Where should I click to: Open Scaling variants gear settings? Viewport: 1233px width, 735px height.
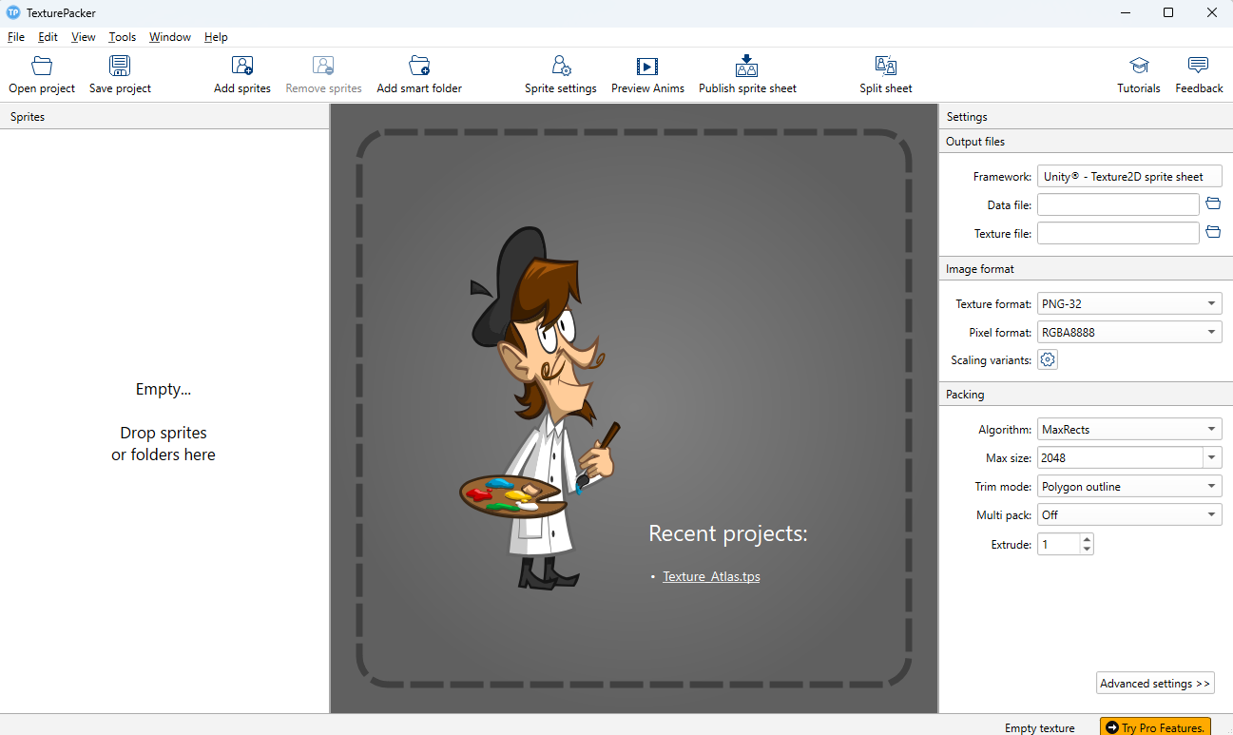coord(1048,360)
